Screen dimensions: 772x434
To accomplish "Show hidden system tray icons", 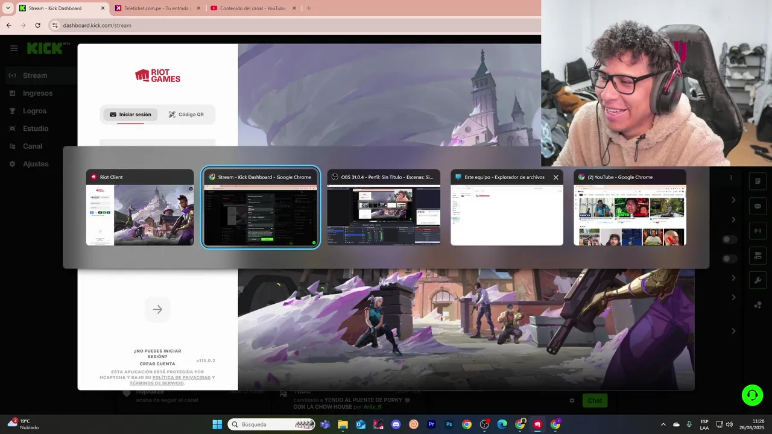I will point(663,424).
